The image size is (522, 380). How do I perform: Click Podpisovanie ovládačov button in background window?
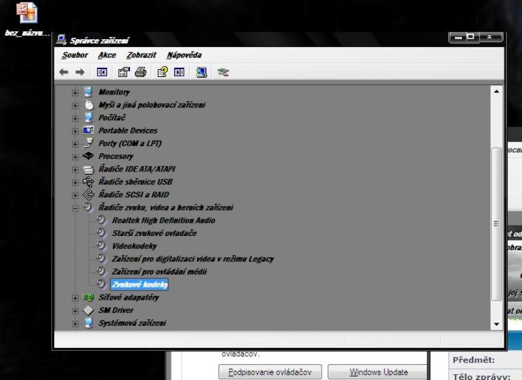point(270,372)
